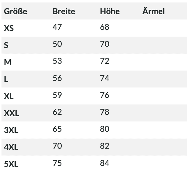This screenshot has height=174, width=190.
Task: Select the 5XL size row label
Action: coord(11,164)
